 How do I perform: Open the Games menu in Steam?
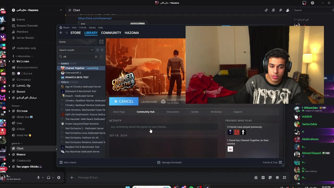click(x=92, y=27)
